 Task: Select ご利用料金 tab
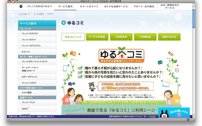tap(145, 37)
